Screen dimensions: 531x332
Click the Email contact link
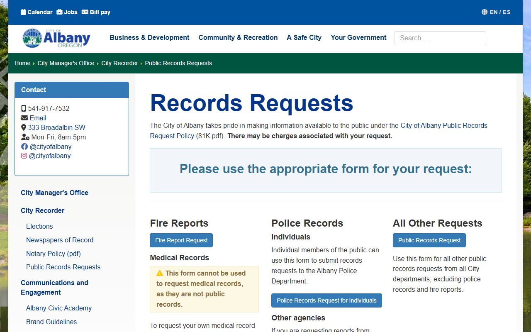[38, 118]
